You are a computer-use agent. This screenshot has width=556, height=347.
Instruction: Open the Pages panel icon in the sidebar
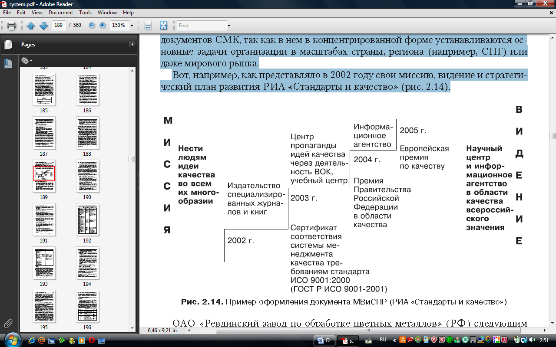pyautogui.click(x=8, y=45)
